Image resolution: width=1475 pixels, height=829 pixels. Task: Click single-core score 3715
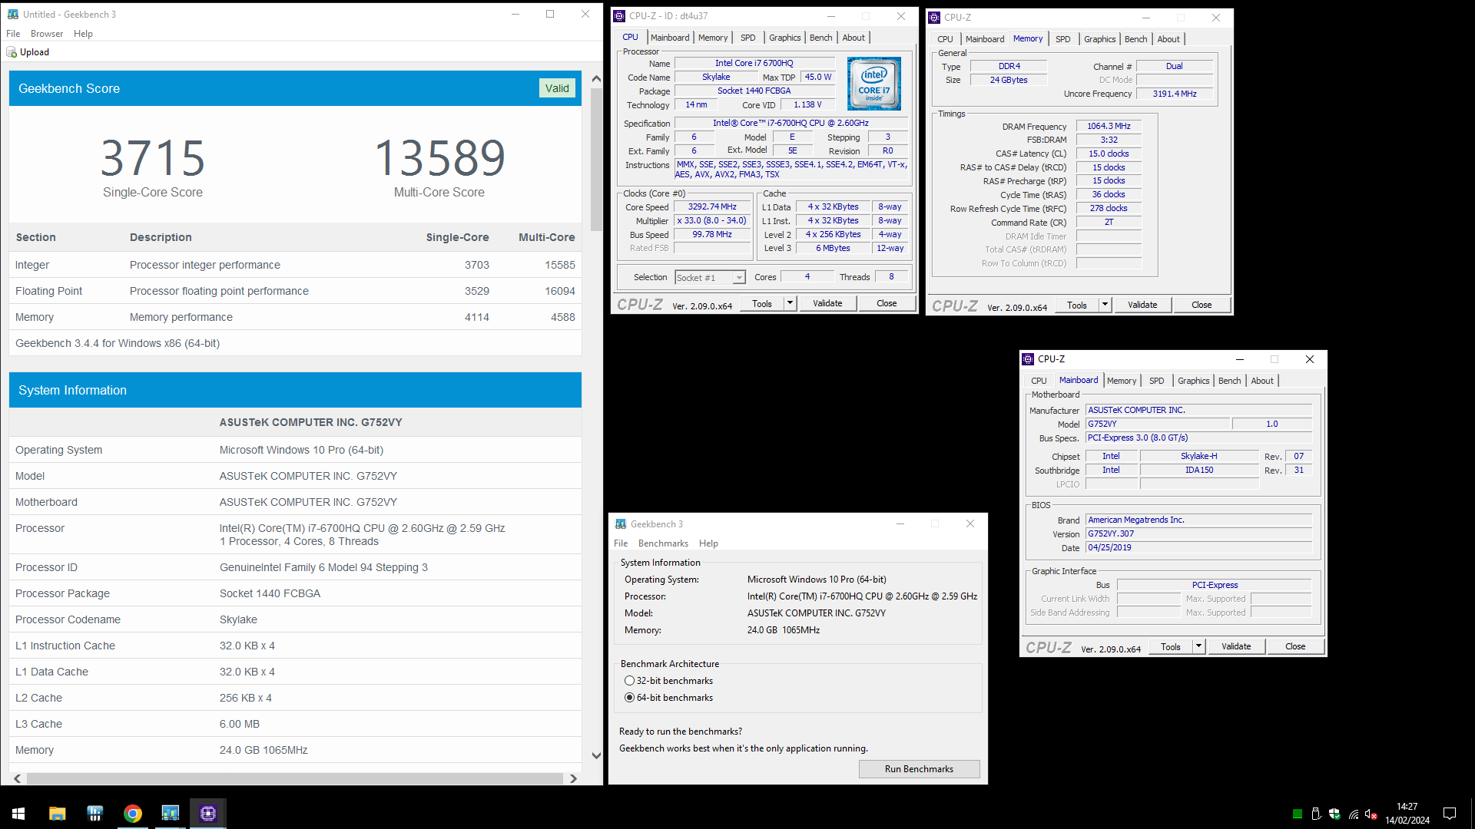tap(153, 157)
